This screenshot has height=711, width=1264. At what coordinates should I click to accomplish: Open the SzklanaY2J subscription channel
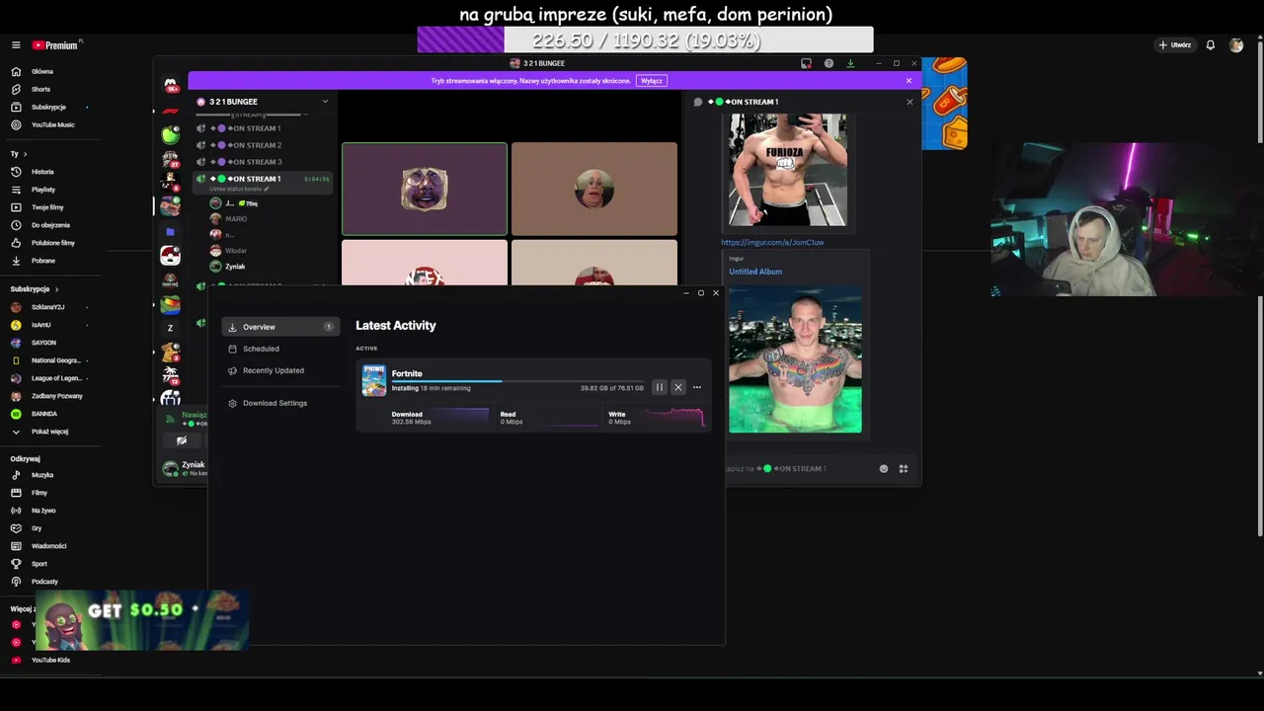pos(47,307)
